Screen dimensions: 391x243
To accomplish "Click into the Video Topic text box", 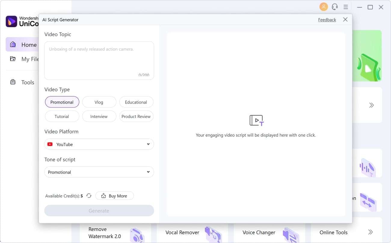I will pyautogui.click(x=99, y=61).
